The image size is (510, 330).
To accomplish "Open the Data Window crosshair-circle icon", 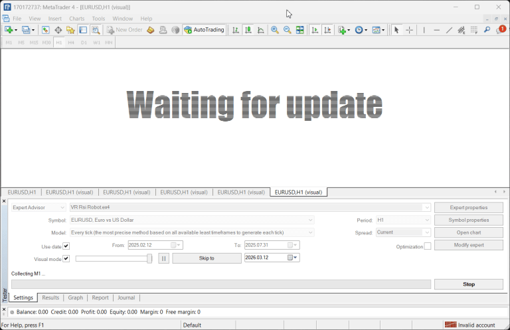I will (58, 30).
